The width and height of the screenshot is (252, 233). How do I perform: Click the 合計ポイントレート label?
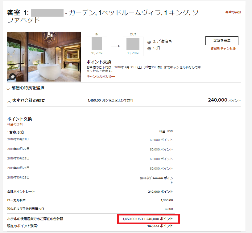click(x=21, y=192)
